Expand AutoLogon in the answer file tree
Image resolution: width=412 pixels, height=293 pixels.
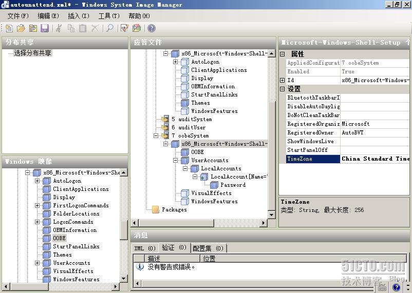tap(176, 62)
